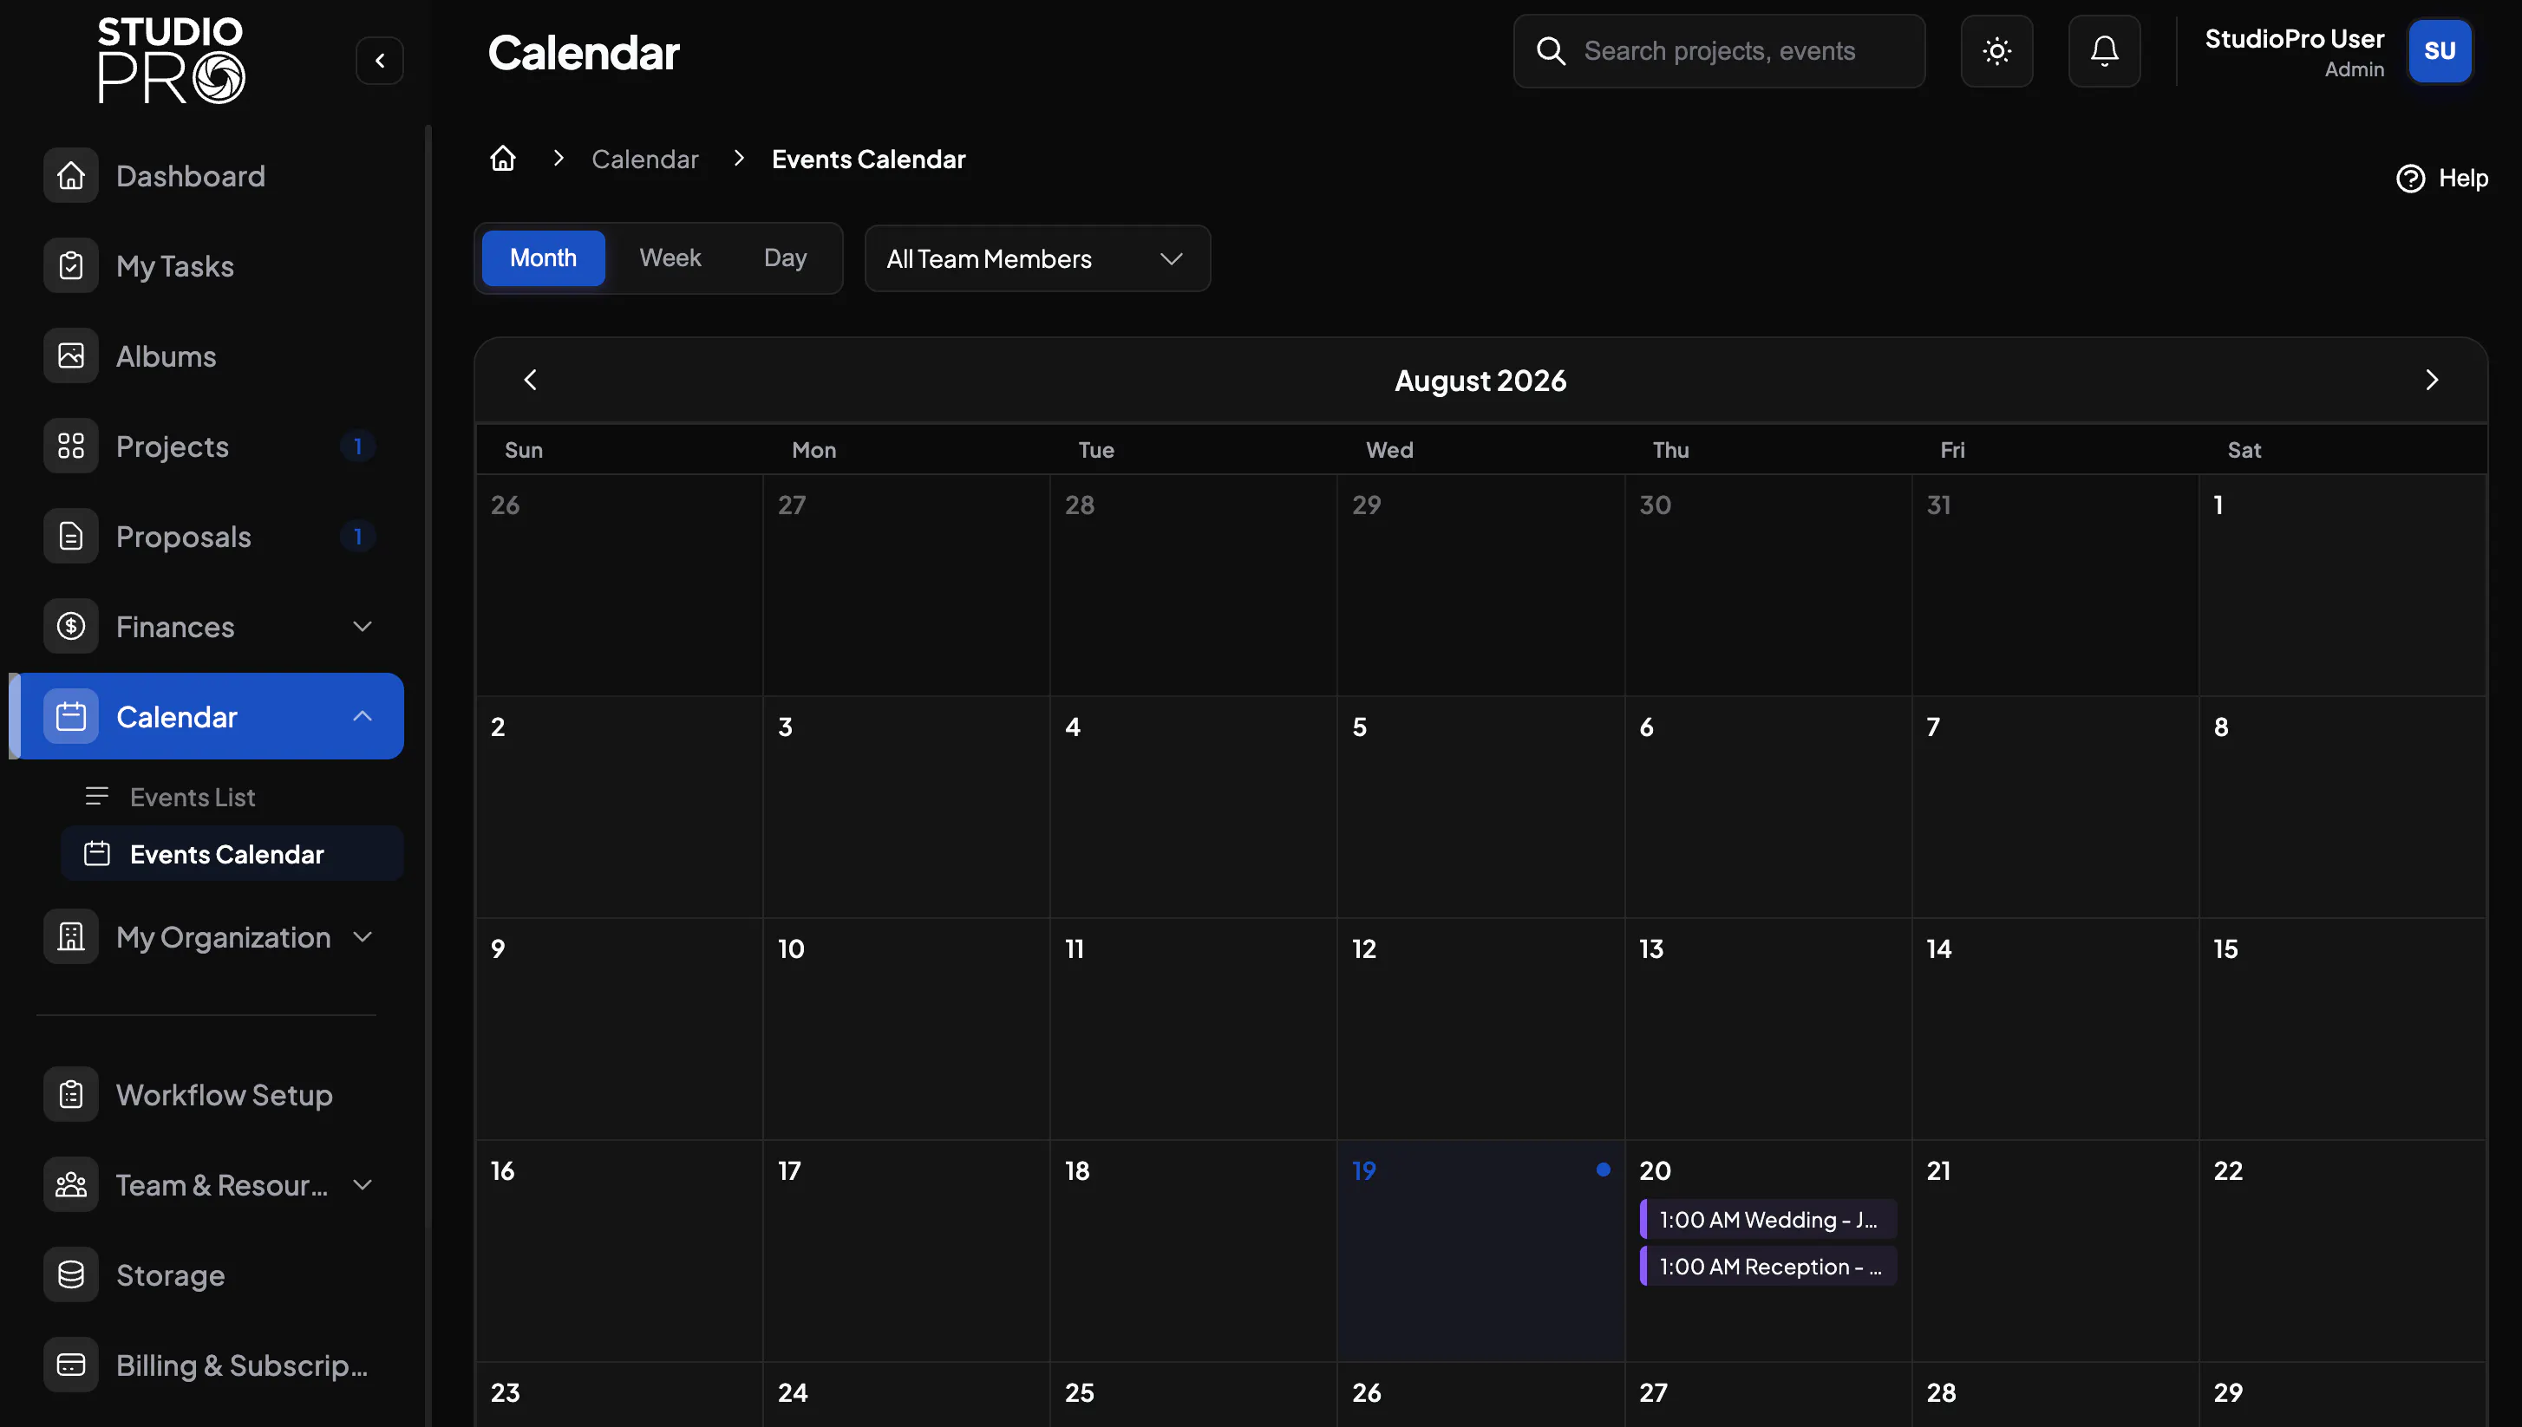The width and height of the screenshot is (2522, 1427).
Task: Select date cell 25 on Tuesday
Action: [x=1194, y=1395]
